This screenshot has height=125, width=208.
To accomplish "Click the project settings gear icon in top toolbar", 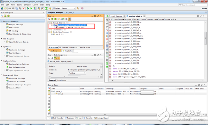I will 39,8.
